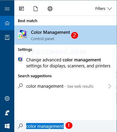117x132 pixels.
Task: Open Change advanced color management settings
Action: point(65,63)
